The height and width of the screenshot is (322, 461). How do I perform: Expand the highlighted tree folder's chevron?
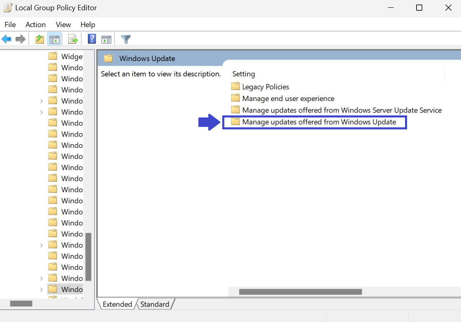click(42, 289)
